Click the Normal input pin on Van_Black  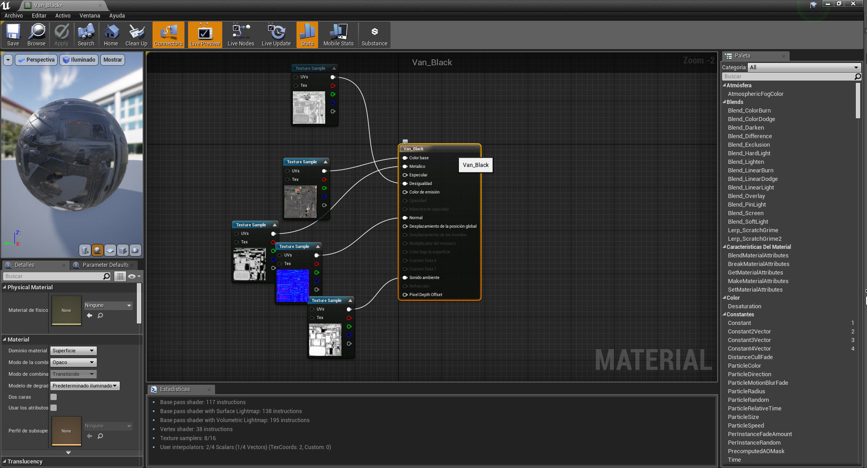click(405, 218)
